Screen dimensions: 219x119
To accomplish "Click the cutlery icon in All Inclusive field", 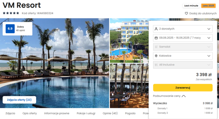I will click(x=156, y=65).
